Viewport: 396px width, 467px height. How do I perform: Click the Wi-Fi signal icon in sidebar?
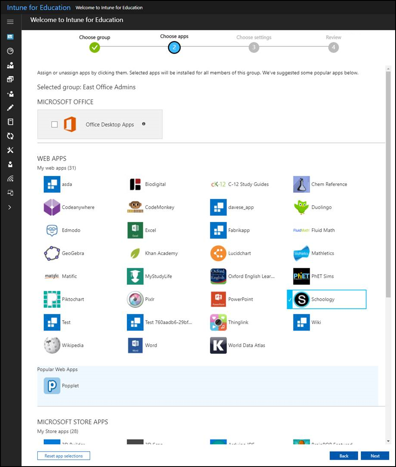point(10,179)
